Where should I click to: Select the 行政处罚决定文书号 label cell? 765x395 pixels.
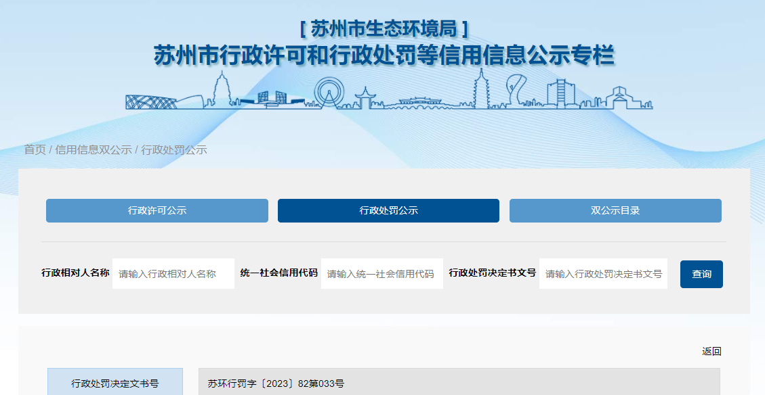tap(115, 384)
